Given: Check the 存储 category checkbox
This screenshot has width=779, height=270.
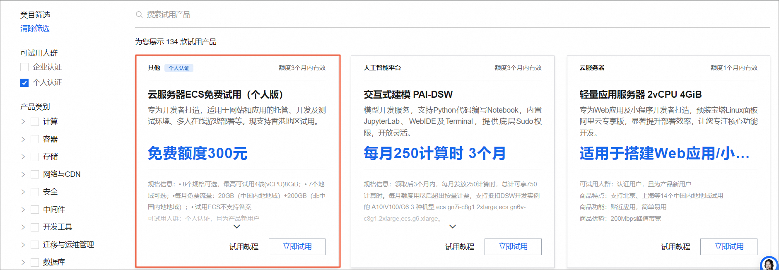Looking at the screenshot, I should coord(35,157).
